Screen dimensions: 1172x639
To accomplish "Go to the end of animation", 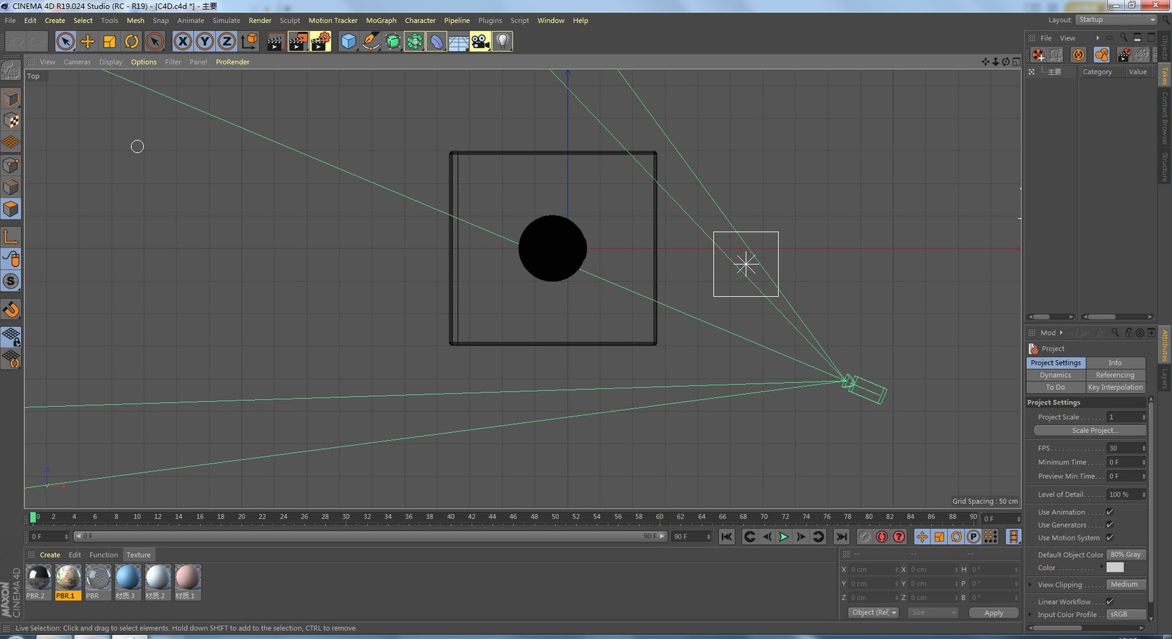I will [841, 537].
